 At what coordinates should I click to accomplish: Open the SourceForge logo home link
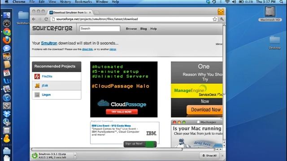[x=52, y=28]
